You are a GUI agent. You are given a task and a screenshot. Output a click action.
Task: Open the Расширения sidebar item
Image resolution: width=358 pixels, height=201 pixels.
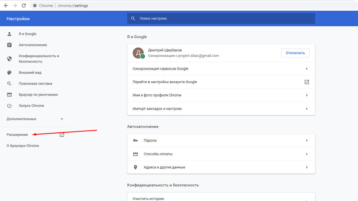tap(17, 135)
